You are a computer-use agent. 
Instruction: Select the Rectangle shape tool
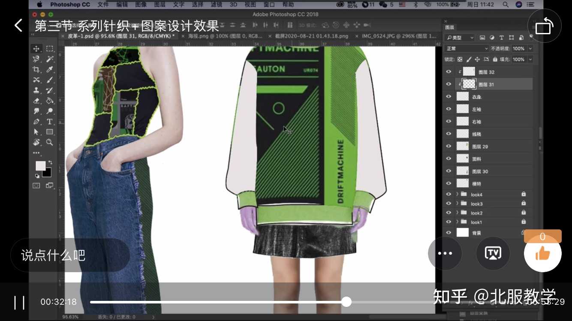50,132
